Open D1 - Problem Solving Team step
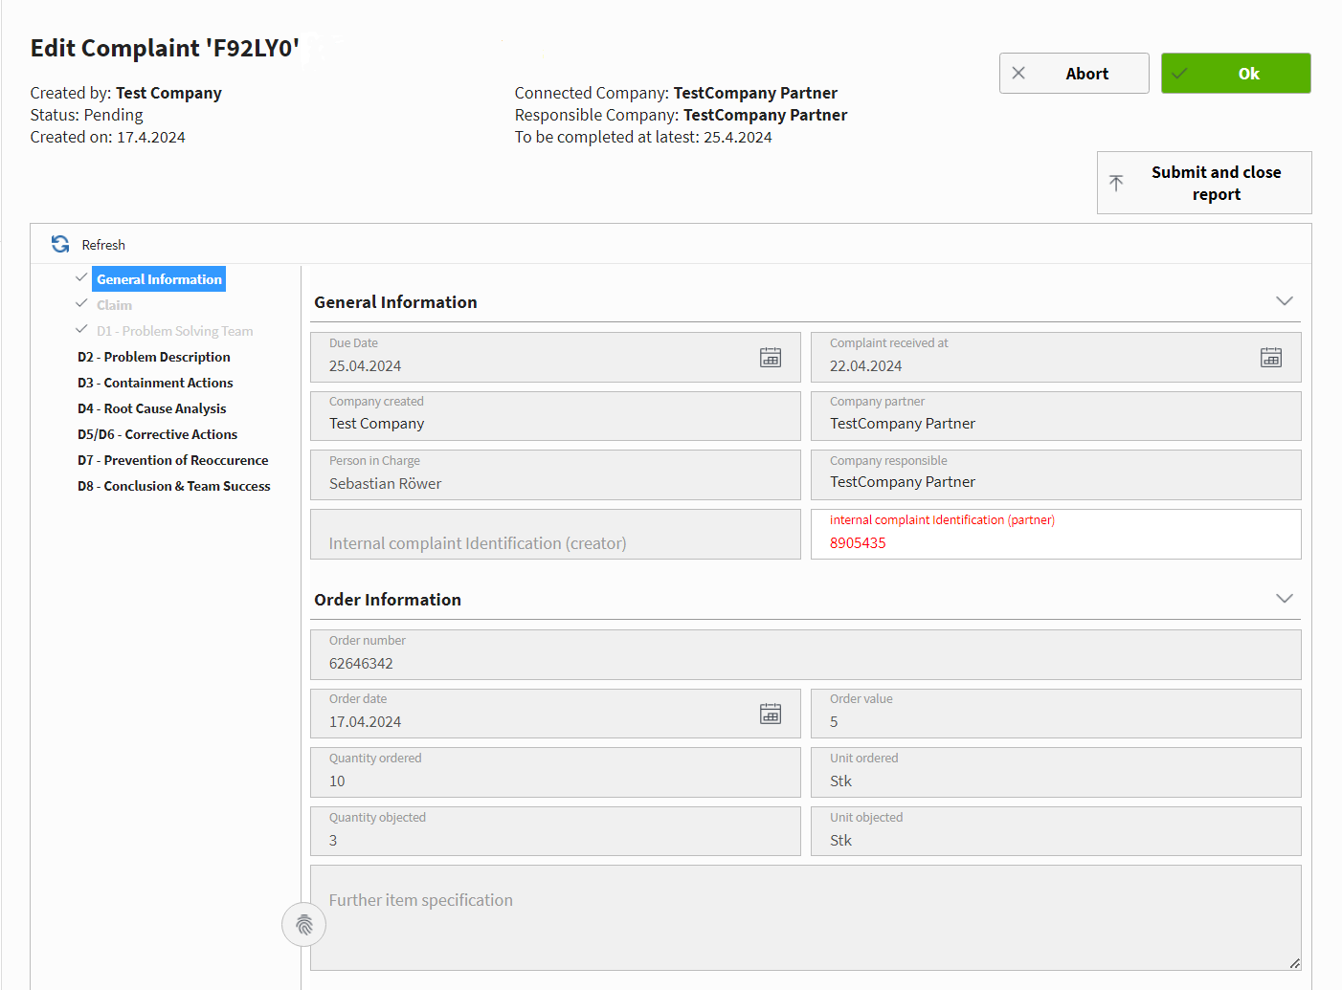Image resolution: width=1342 pixels, height=990 pixels. [175, 331]
